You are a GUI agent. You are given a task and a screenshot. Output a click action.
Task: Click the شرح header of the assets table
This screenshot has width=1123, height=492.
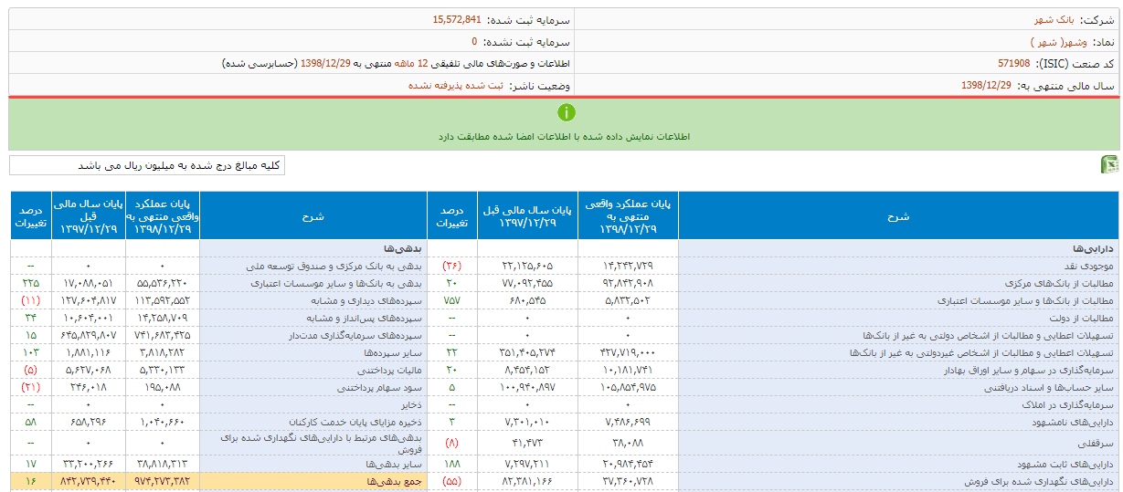point(898,216)
